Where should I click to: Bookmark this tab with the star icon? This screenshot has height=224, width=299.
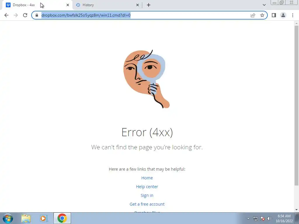(262, 15)
